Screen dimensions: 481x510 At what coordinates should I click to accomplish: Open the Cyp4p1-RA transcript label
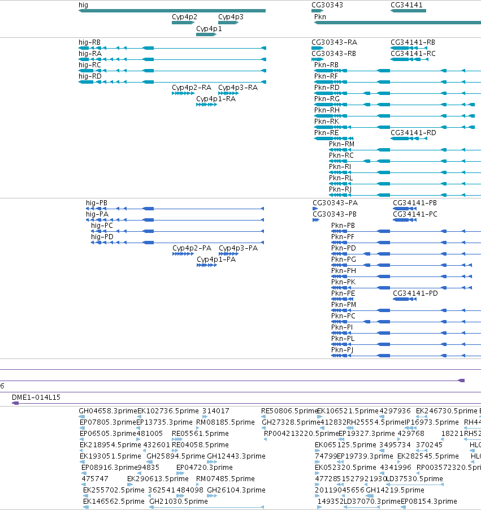pyautogui.click(x=216, y=99)
